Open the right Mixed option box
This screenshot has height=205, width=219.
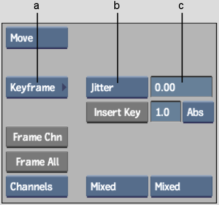click(x=181, y=187)
